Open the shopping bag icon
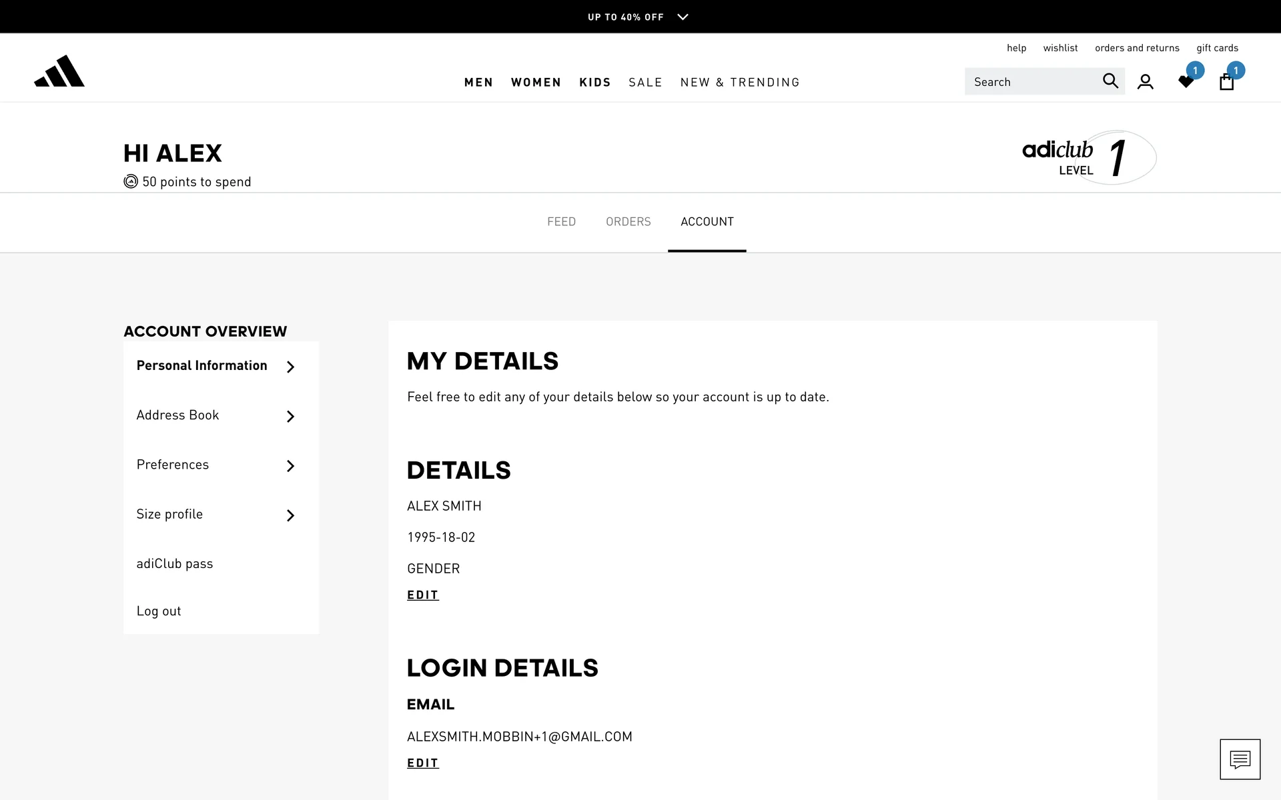Screen dimensions: 1281x800 [x=1226, y=82]
